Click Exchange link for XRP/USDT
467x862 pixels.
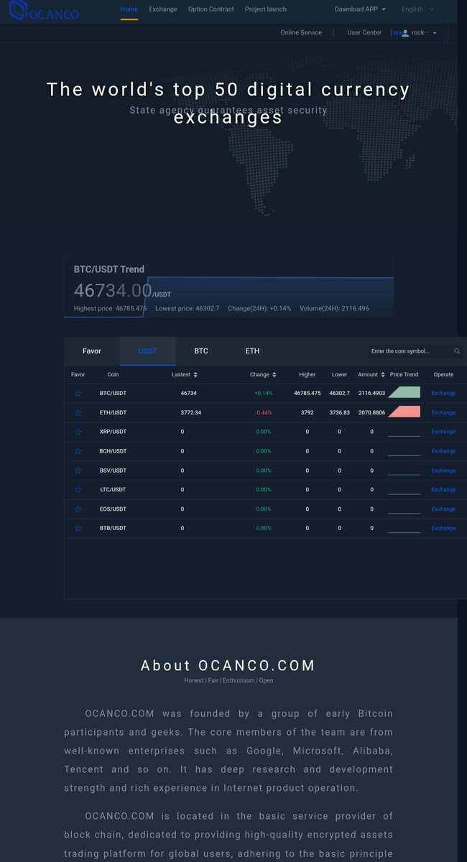pyautogui.click(x=443, y=432)
